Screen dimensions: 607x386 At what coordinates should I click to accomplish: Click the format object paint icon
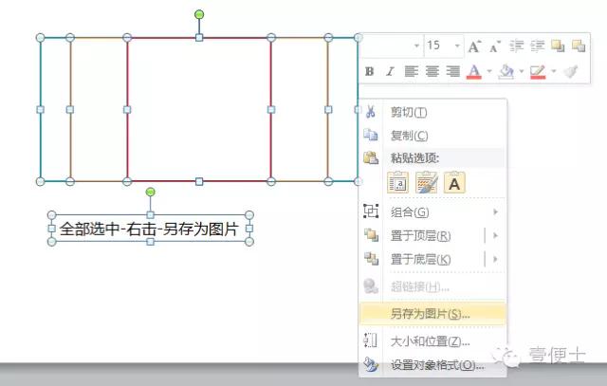pyautogui.click(x=371, y=364)
